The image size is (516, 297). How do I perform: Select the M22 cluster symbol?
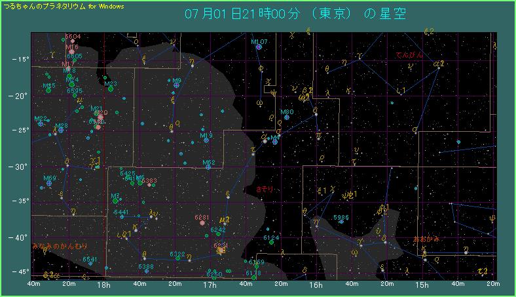(41, 124)
